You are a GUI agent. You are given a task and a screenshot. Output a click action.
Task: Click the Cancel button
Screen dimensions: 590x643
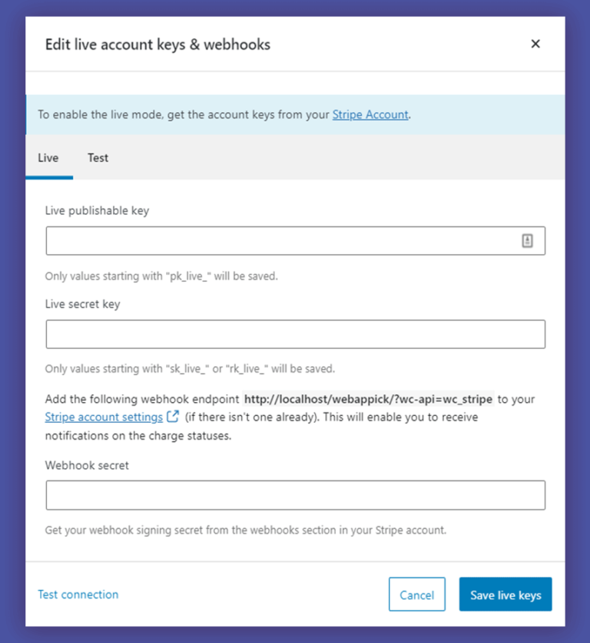(417, 594)
